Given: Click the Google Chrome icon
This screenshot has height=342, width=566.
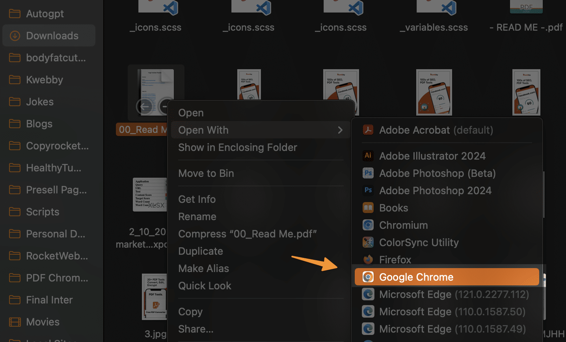Looking at the screenshot, I should pyautogui.click(x=368, y=277).
